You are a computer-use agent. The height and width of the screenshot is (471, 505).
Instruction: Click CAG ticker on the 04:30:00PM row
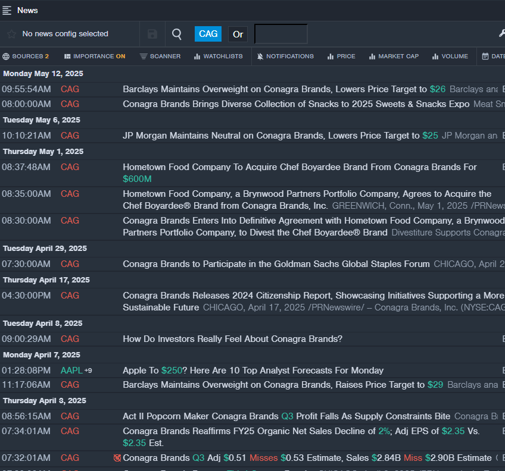[70, 296]
